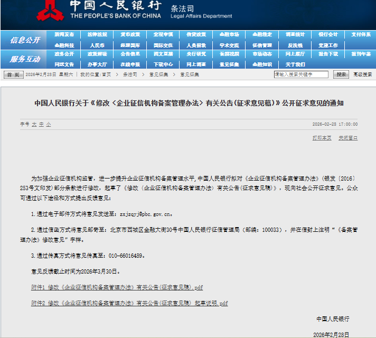The width and height of the screenshot is (376, 338).
Task: Open the 服务互动 section banner
Action: pos(25,59)
